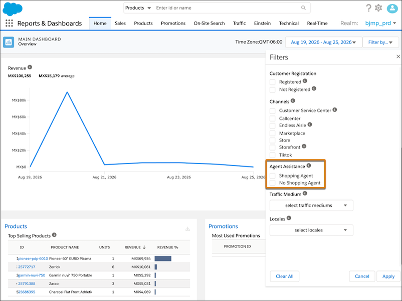Open the date range dropdown
Image resolution: width=402 pixels, height=301 pixels.
point(323,42)
